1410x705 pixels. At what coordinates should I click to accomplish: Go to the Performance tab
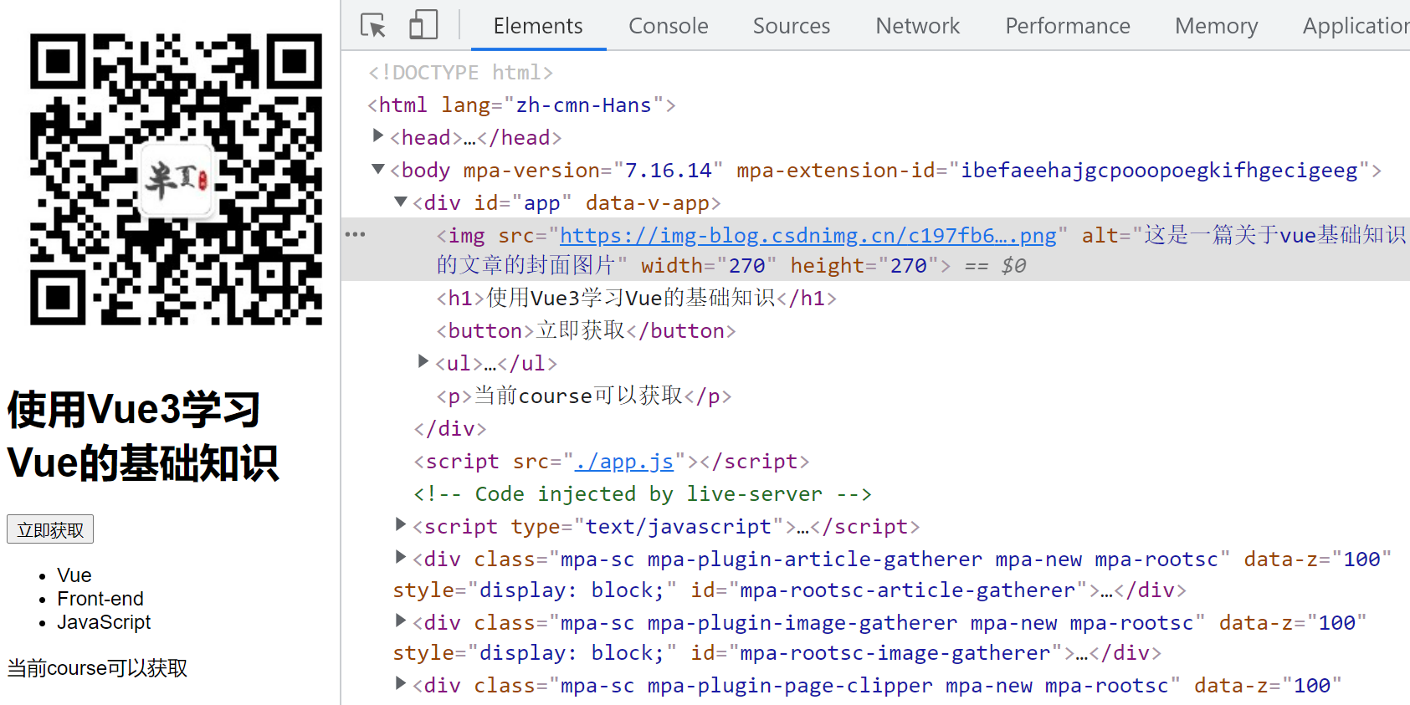[1067, 26]
